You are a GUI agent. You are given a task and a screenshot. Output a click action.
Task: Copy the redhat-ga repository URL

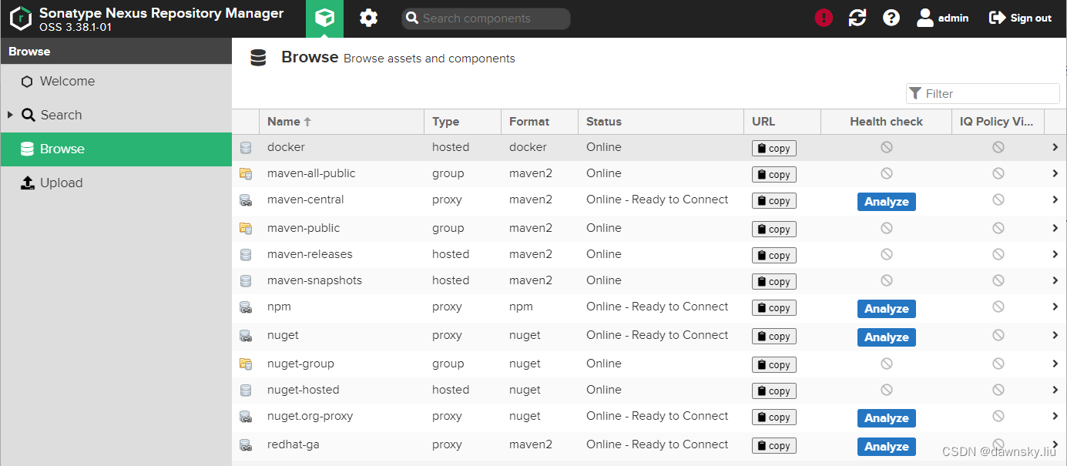[773, 446]
